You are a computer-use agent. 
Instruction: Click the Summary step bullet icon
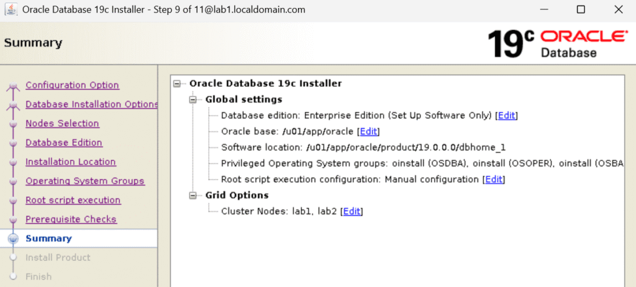coord(14,239)
